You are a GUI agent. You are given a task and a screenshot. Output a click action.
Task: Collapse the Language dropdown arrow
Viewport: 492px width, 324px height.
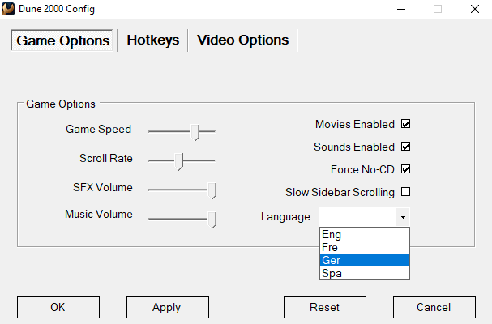click(402, 217)
